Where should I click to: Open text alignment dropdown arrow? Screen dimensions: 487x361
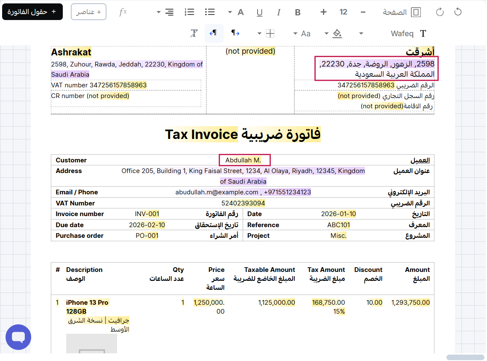click(158, 12)
